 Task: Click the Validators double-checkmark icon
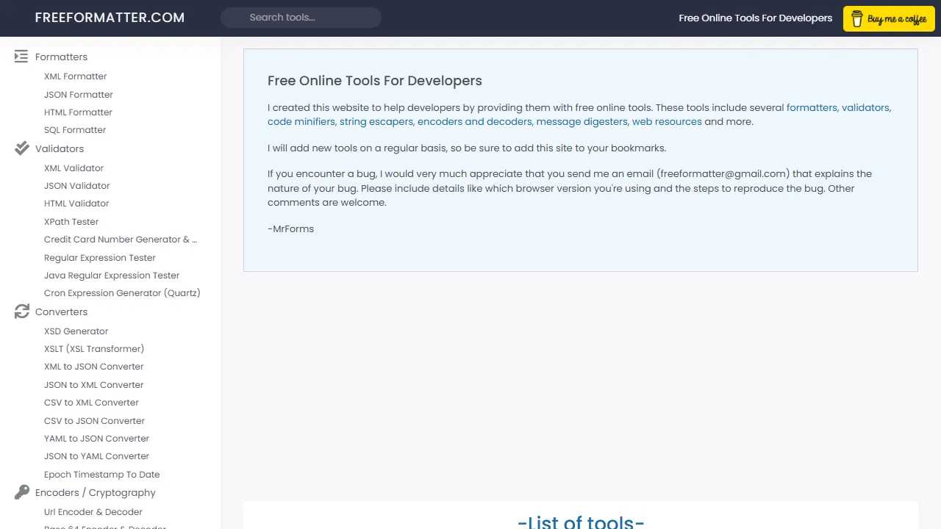pos(21,148)
